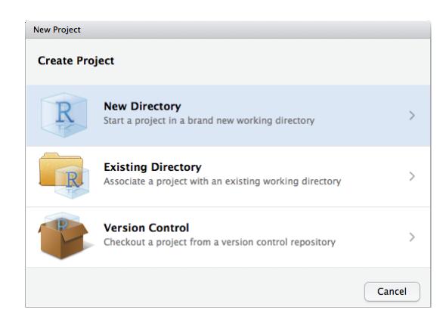The width and height of the screenshot is (446, 319).
Task: Click 'Start a project in a brand new working directory'
Action: click(x=209, y=120)
